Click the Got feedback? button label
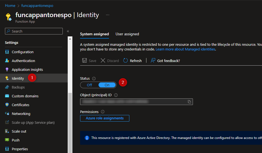This screenshot has width=262, height=153. pyautogui.click(x=168, y=61)
